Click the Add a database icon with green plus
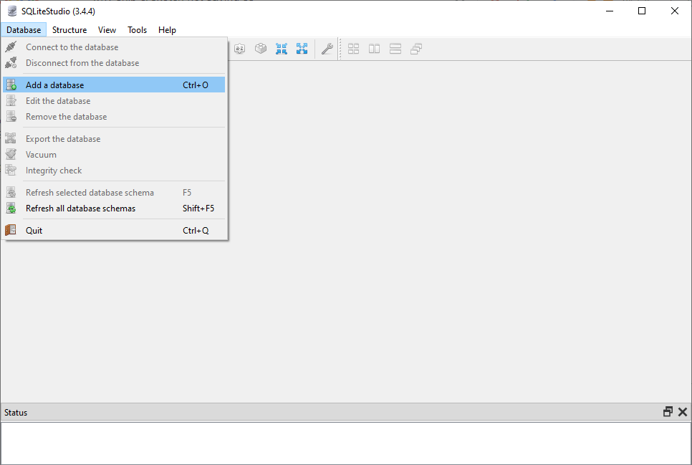Screen dimensions: 692x465 click(x=11, y=85)
